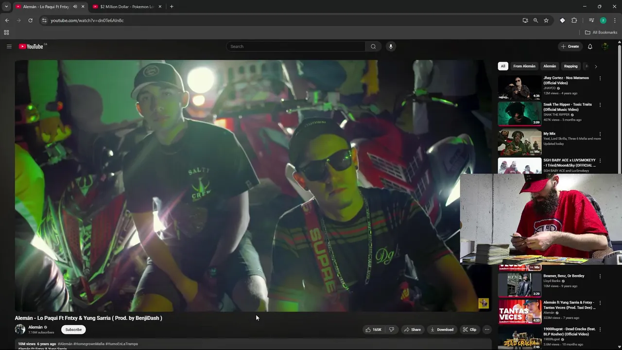Click the #HumoEnLaTrampa hashtag
Viewport: 622px width, 350px height.
click(121, 344)
